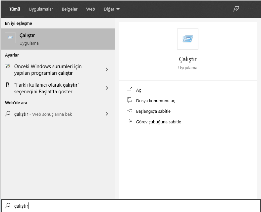261x212 pixels.
Task: Switch to the Web tab
Action: pyautogui.click(x=90, y=9)
